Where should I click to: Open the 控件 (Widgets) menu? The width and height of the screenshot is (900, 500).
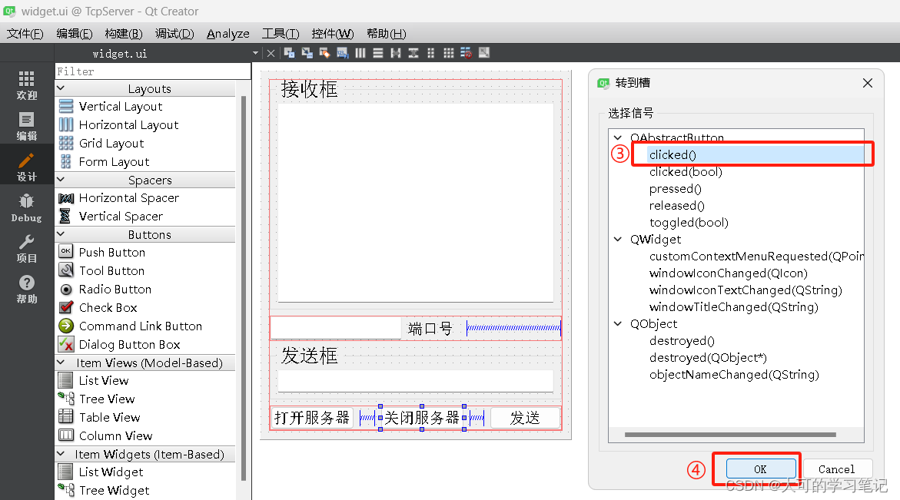pos(332,33)
